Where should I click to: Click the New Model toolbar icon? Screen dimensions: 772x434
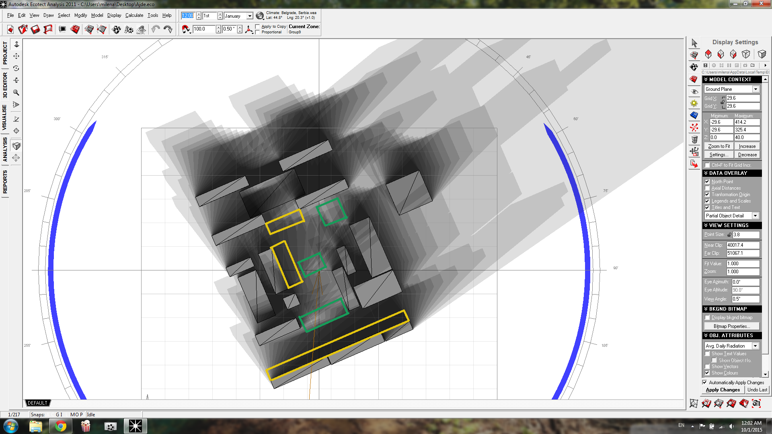click(10, 29)
